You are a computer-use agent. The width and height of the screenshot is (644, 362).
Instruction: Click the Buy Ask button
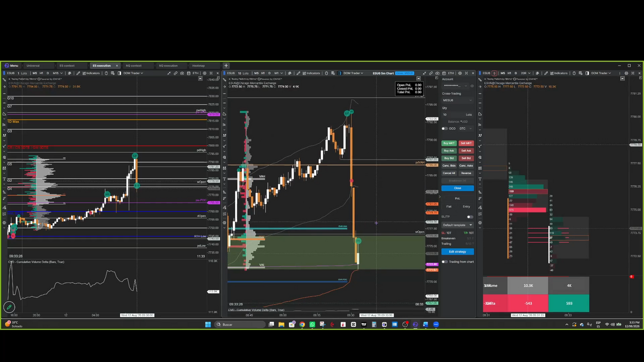pyautogui.click(x=449, y=151)
